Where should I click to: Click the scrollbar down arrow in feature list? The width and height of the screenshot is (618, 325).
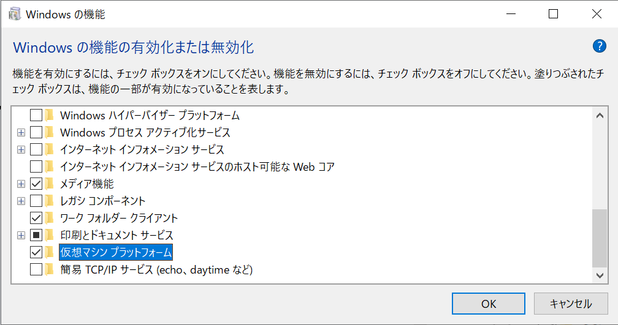(x=600, y=275)
